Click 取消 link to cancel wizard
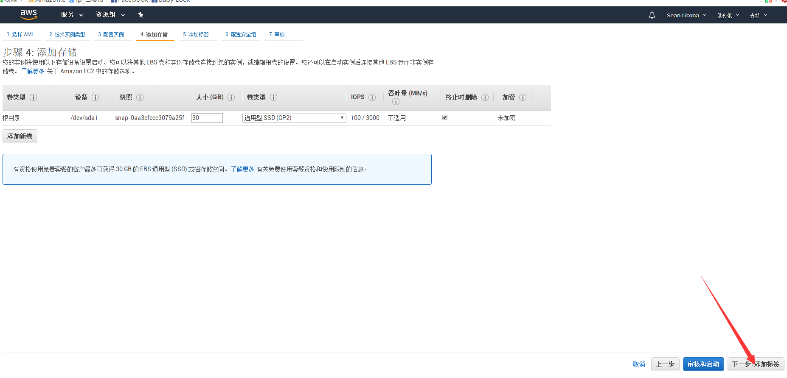The image size is (787, 378). [x=638, y=364]
